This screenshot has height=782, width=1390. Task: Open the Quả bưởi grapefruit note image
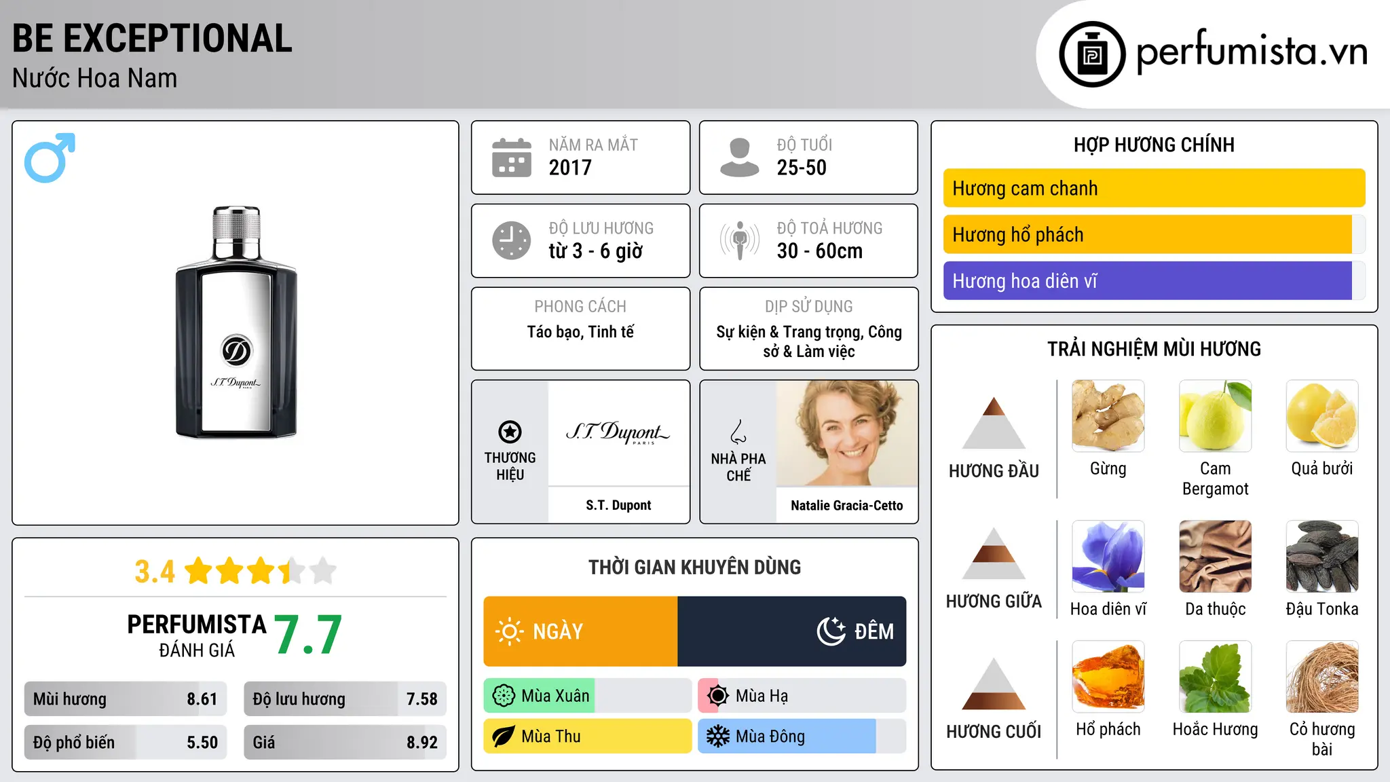(x=1322, y=416)
